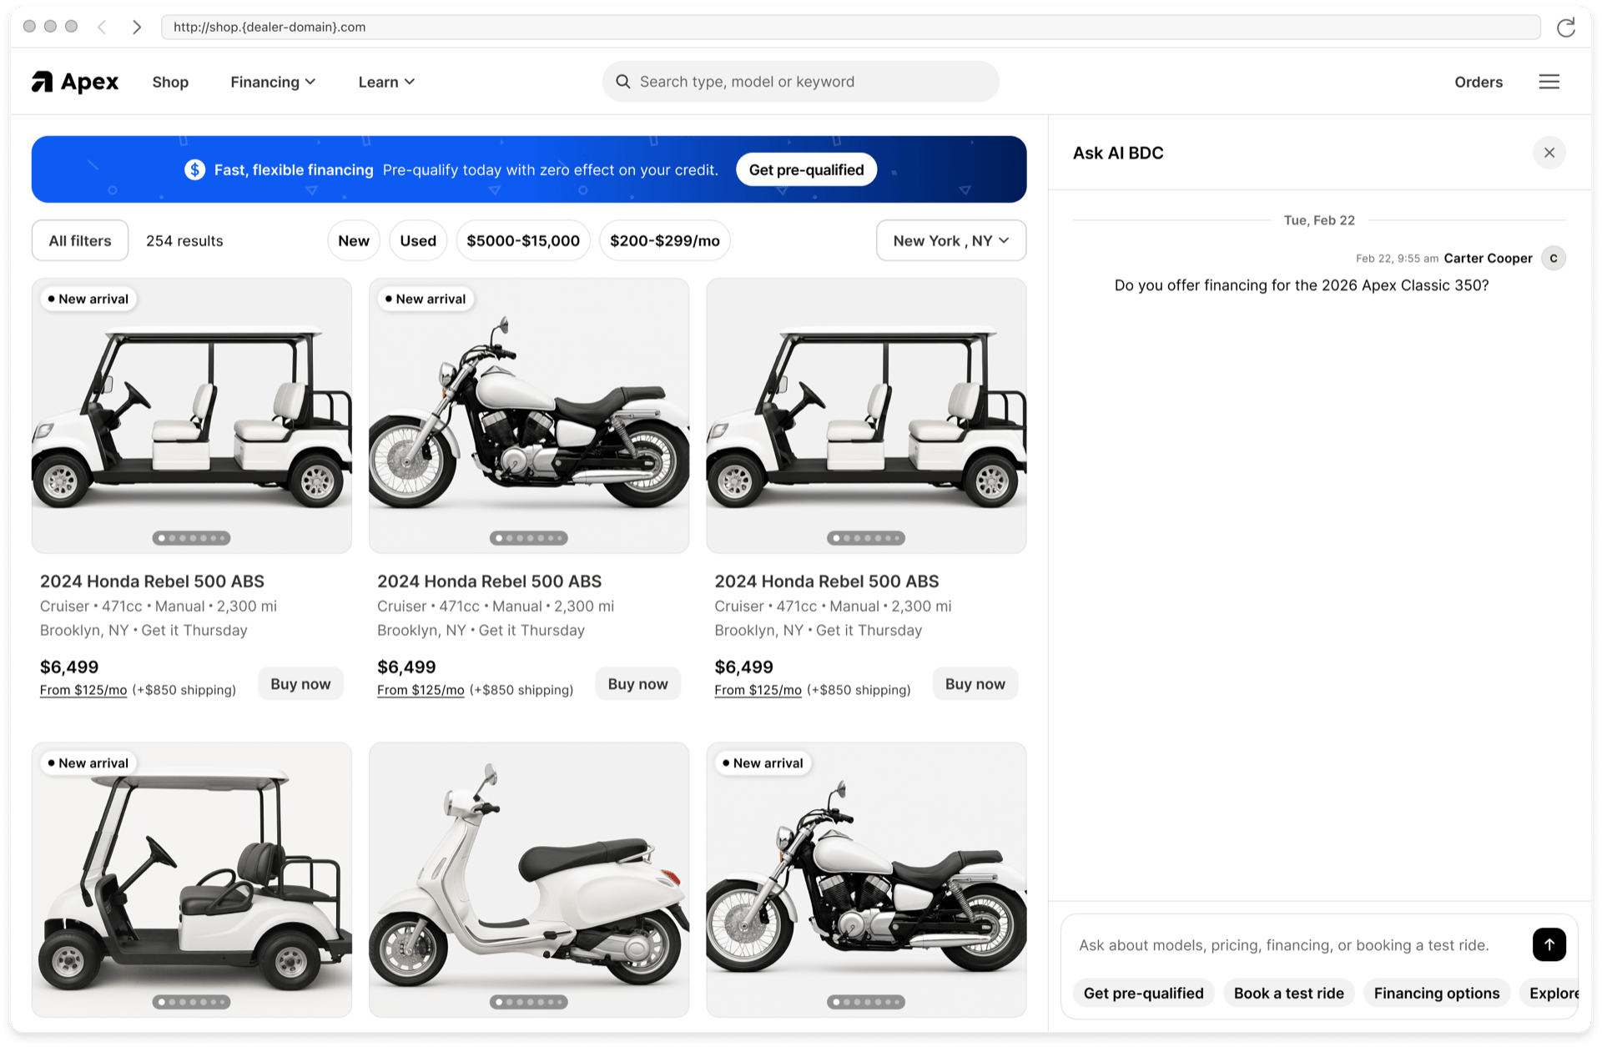
Task: Expand the Learn dropdown menu
Action: [x=386, y=82]
